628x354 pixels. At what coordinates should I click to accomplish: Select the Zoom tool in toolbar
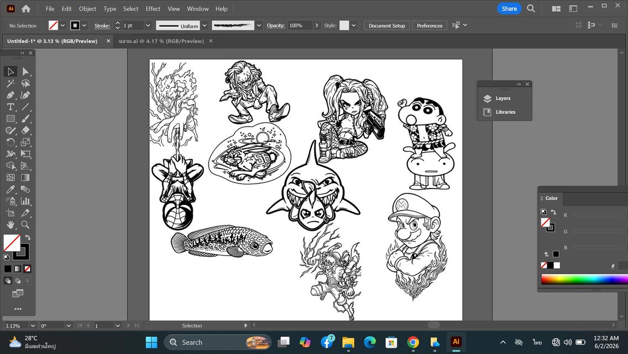(x=25, y=225)
